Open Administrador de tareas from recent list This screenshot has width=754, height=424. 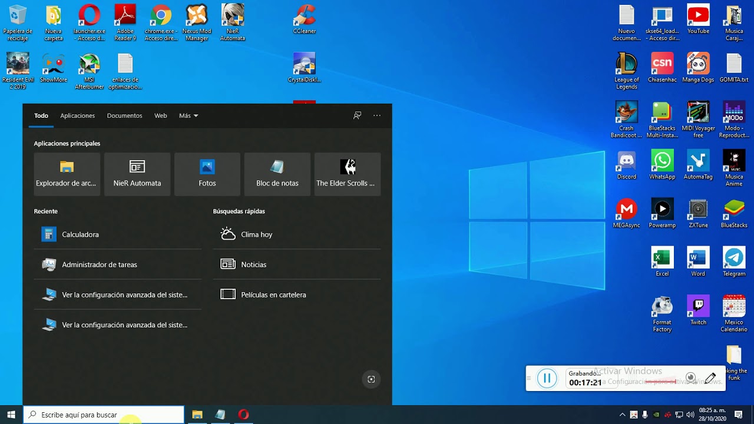[x=118, y=264]
